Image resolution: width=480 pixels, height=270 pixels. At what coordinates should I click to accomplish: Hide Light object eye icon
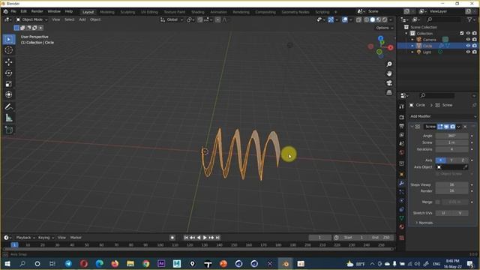[x=468, y=52]
